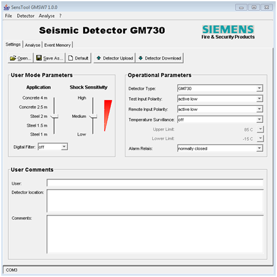The height and width of the screenshot is (277, 277).
Task: Minimize the SensTool window
Action: (x=241, y=8)
